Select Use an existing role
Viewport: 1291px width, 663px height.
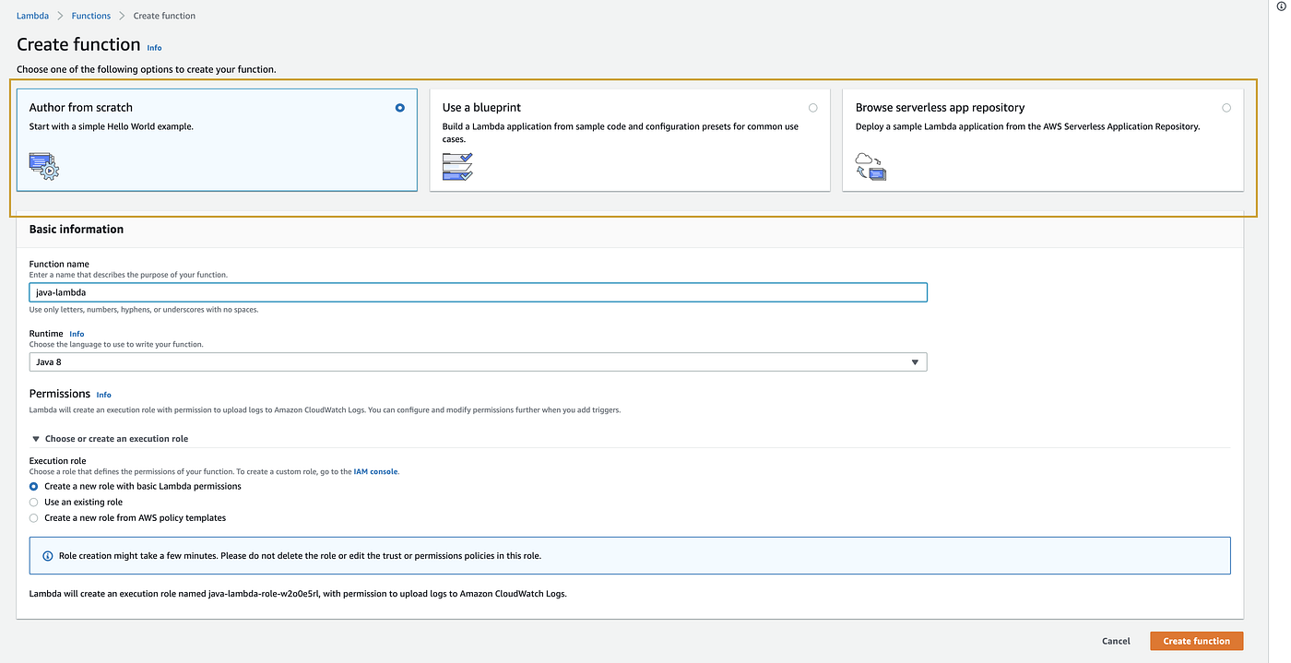point(33,502)
